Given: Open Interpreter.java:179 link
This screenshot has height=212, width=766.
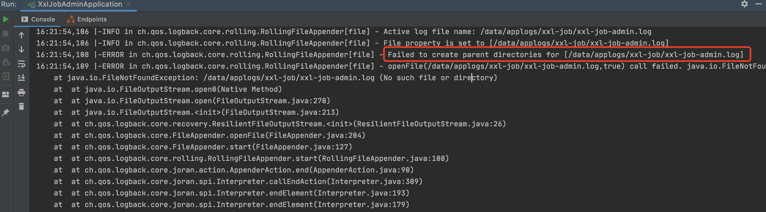Looking at the screenshot, I should point(362,205).
